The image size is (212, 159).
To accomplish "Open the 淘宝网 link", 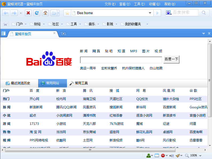I will (x=35, y=132).
